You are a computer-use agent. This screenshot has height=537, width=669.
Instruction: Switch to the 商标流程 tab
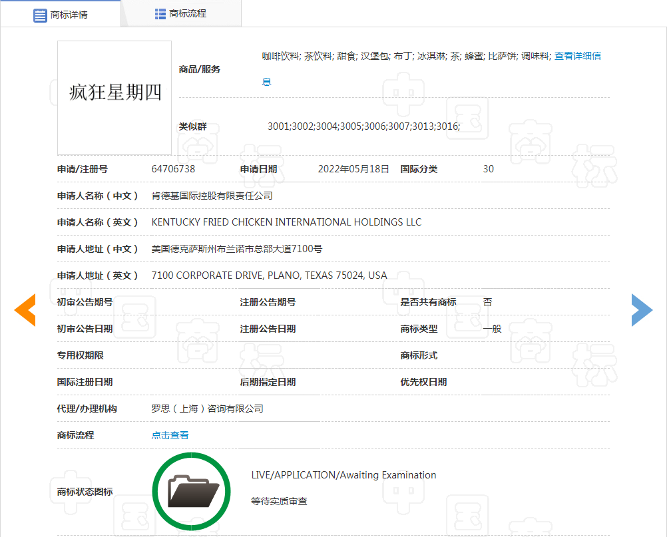click(181, 14)
